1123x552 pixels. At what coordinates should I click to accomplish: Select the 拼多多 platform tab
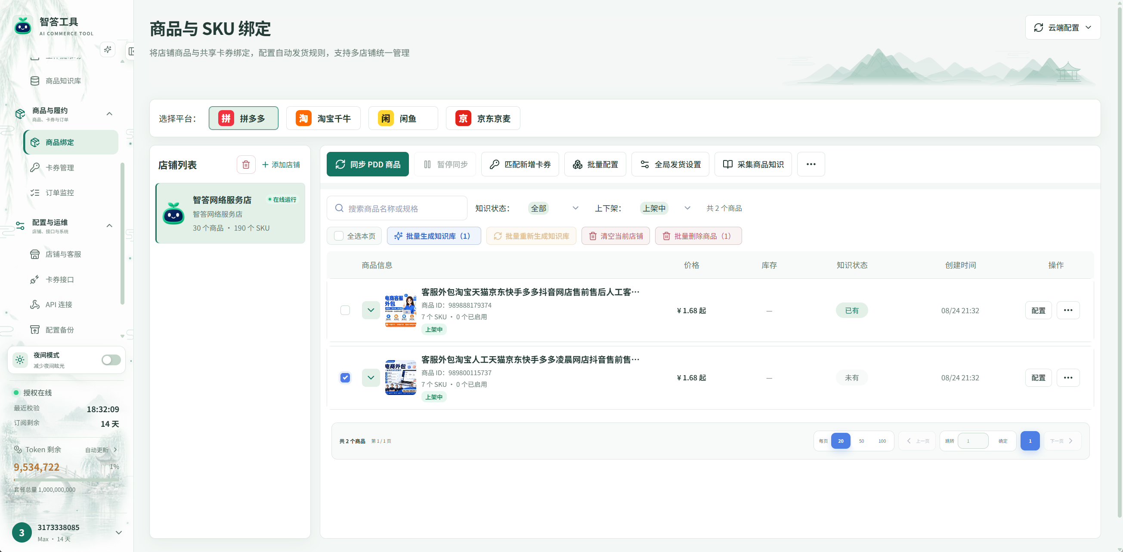tap(243, 118)
